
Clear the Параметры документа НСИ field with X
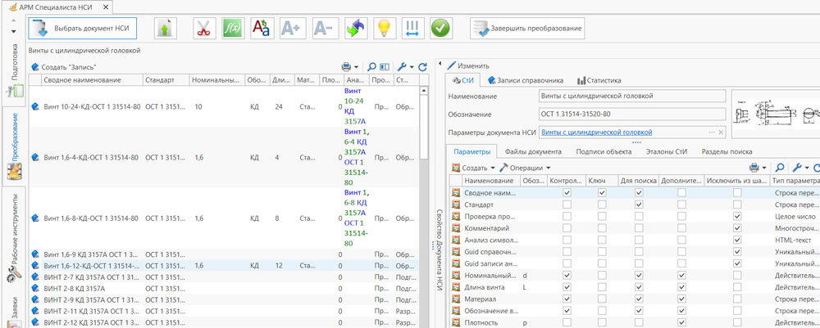tap(721, 132)
